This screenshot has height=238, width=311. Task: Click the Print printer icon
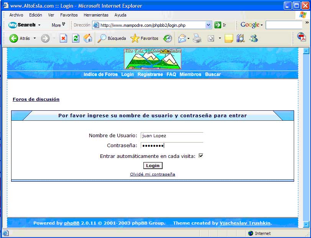[197, 38]
